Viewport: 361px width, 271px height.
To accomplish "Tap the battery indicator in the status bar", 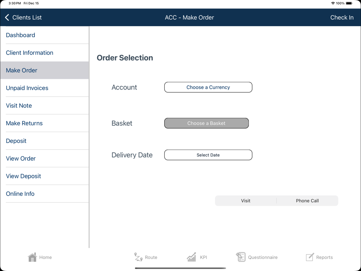I will point(348,3).
